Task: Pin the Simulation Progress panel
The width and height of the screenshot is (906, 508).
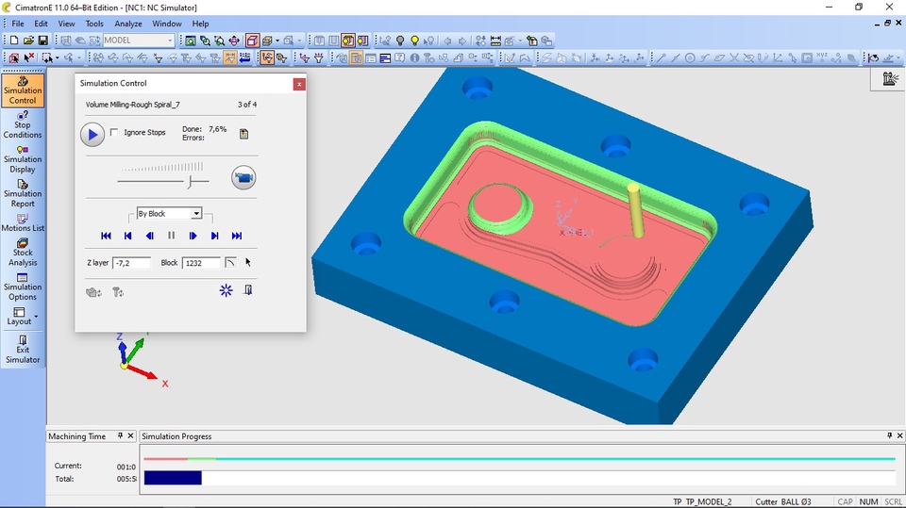Action: tap(889, 435)
